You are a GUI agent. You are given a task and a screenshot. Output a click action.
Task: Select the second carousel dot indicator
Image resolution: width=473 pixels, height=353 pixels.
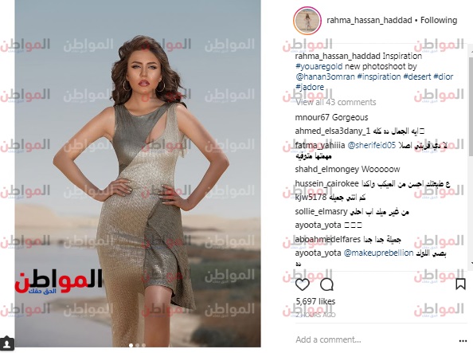[138, 345]
